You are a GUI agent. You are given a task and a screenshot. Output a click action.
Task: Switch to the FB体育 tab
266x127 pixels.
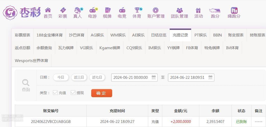coord(192,48)
